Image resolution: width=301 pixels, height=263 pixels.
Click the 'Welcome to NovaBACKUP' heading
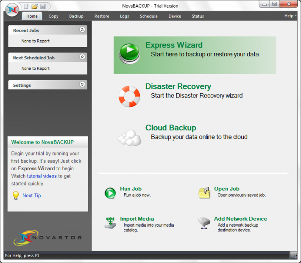click(x=42, y=142)
